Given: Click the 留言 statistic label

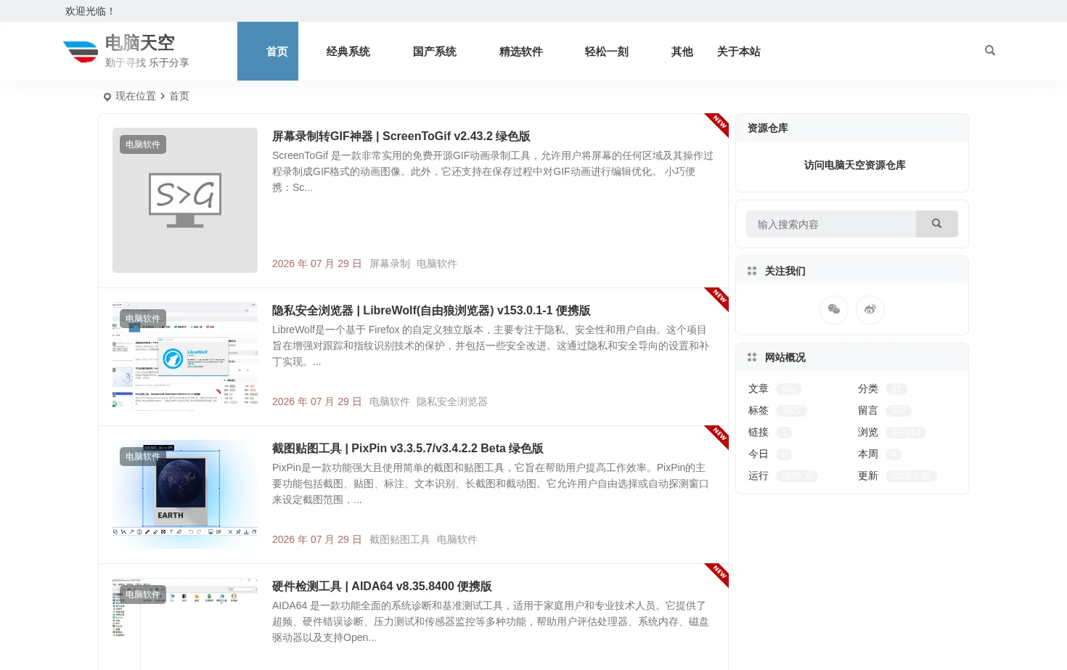Looking at the screenshot, I should [868, 411].
